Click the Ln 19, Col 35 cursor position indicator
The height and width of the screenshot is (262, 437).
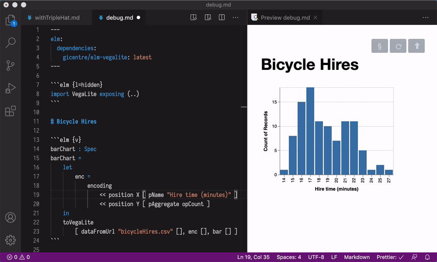click(x=253, y=257)
